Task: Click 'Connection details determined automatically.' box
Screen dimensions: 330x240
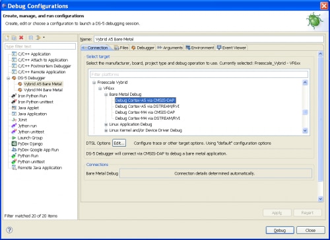Action: coord(216,173)
